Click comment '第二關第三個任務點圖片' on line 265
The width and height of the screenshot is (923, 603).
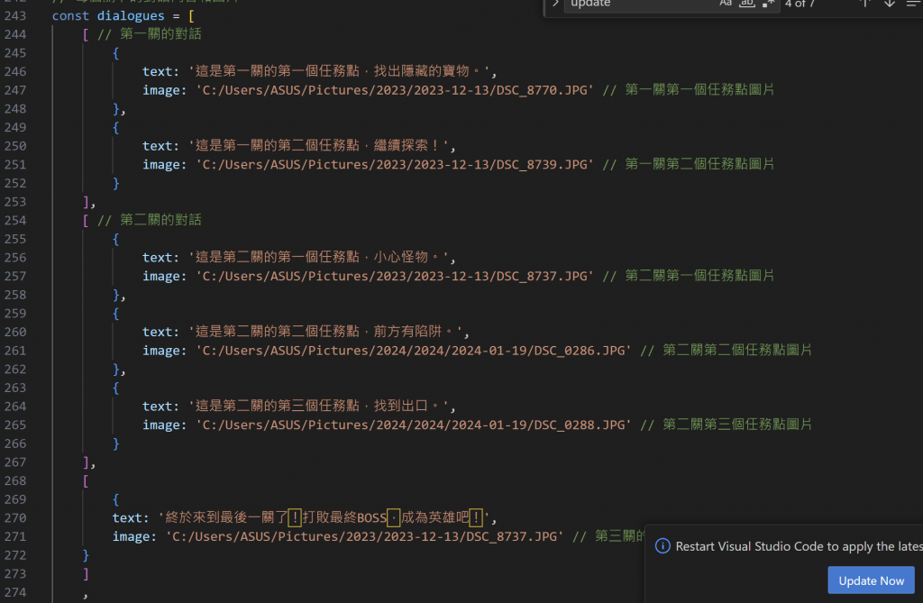tap(737, 425)
